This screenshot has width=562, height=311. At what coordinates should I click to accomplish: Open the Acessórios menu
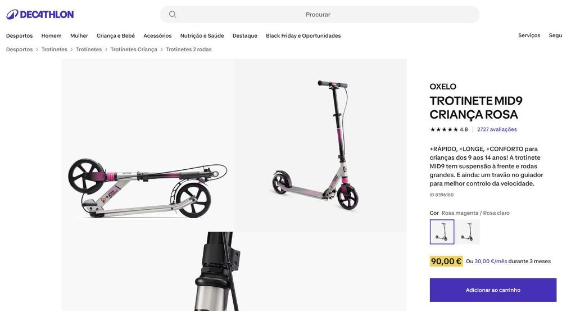click(x=157, y=35)
